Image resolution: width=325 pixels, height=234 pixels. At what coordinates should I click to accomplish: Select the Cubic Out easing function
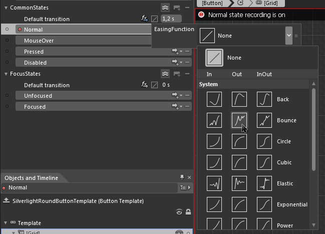[239, 162]
